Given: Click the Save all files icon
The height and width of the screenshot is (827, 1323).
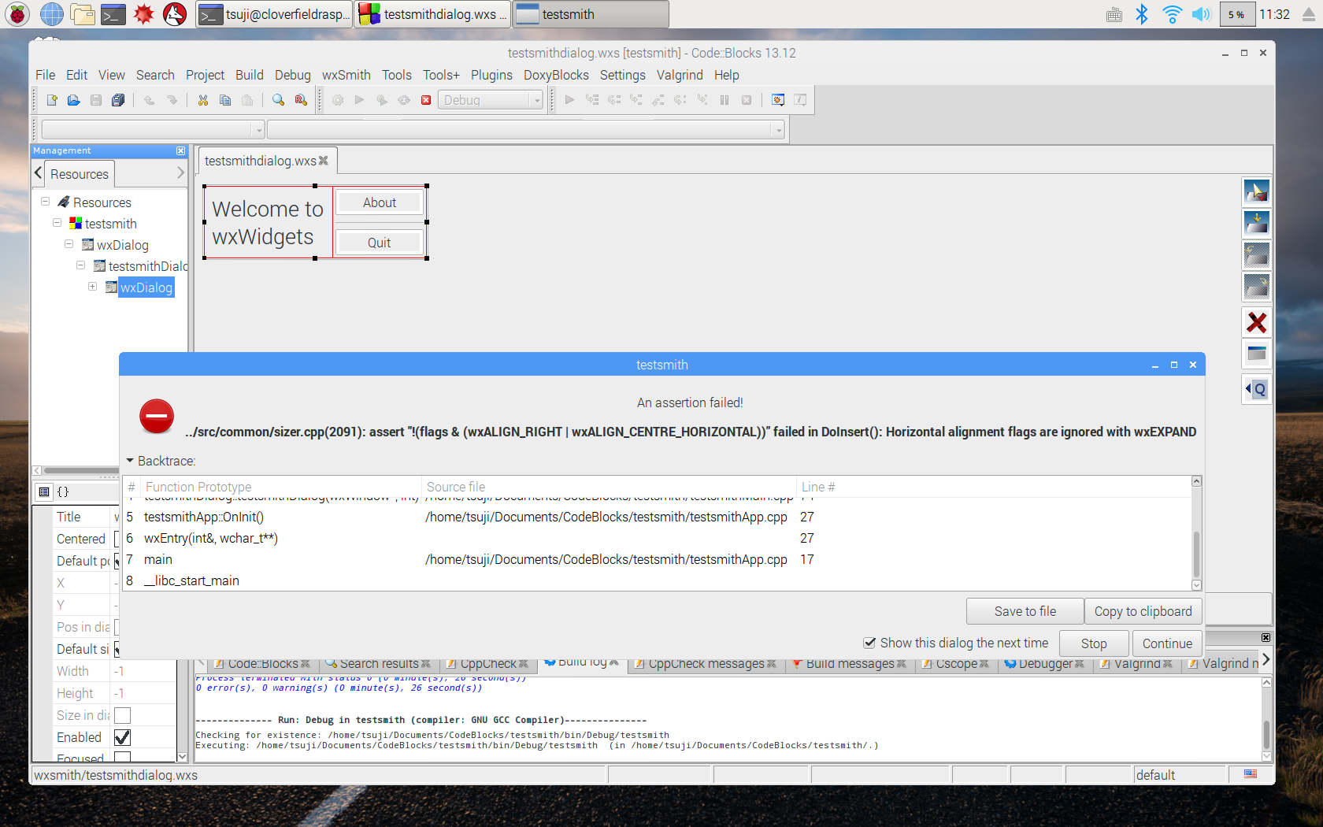Looking at the screenshot, I should [x=118, y=100].
